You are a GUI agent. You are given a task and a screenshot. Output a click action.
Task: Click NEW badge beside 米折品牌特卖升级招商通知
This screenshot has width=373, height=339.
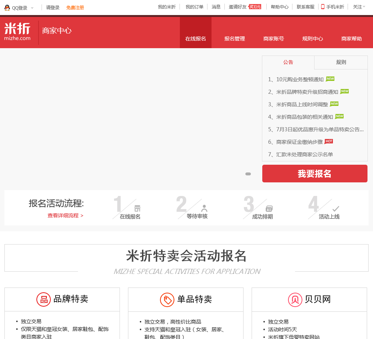344,91
